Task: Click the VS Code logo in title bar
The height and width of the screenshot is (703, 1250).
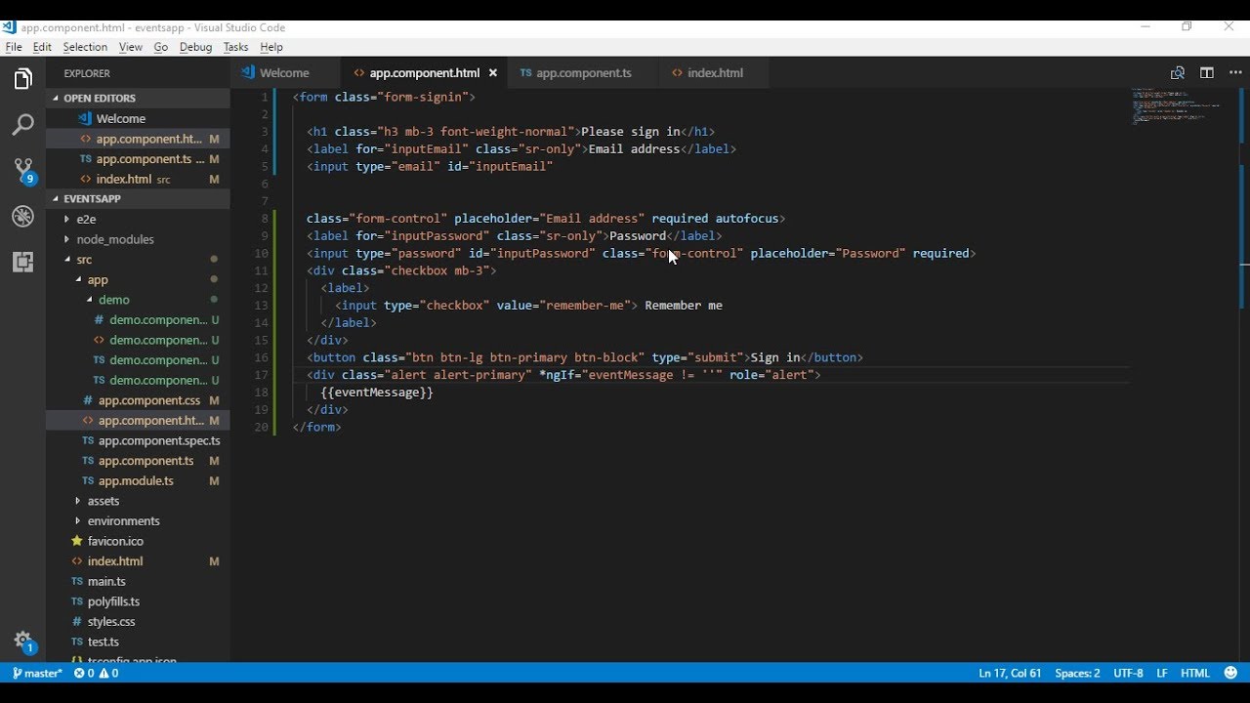Action: [x=10, y=27]
